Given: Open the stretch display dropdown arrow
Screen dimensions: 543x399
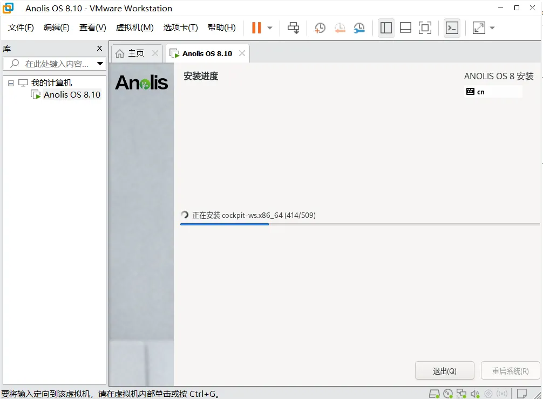Looking at the screenshot, I should pos(492,28).
